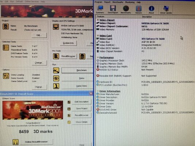This screenshot has width=195, height=146.
Task: Click the ResultBrowser icon in score dialog
Action: (x=69, y=115)
